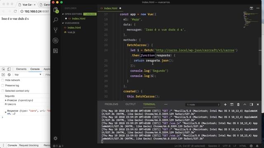Open DevTools drawer more-options menu
264x148 pixels.
(3, 145)
